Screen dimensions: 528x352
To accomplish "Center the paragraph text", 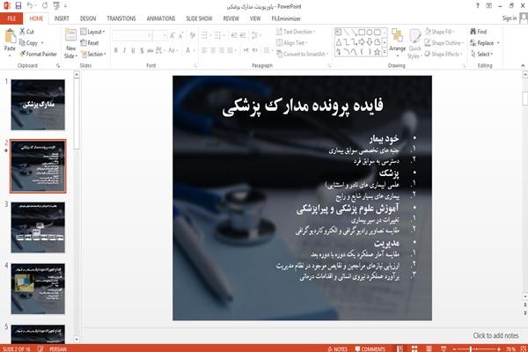I will tap(213, 50).
